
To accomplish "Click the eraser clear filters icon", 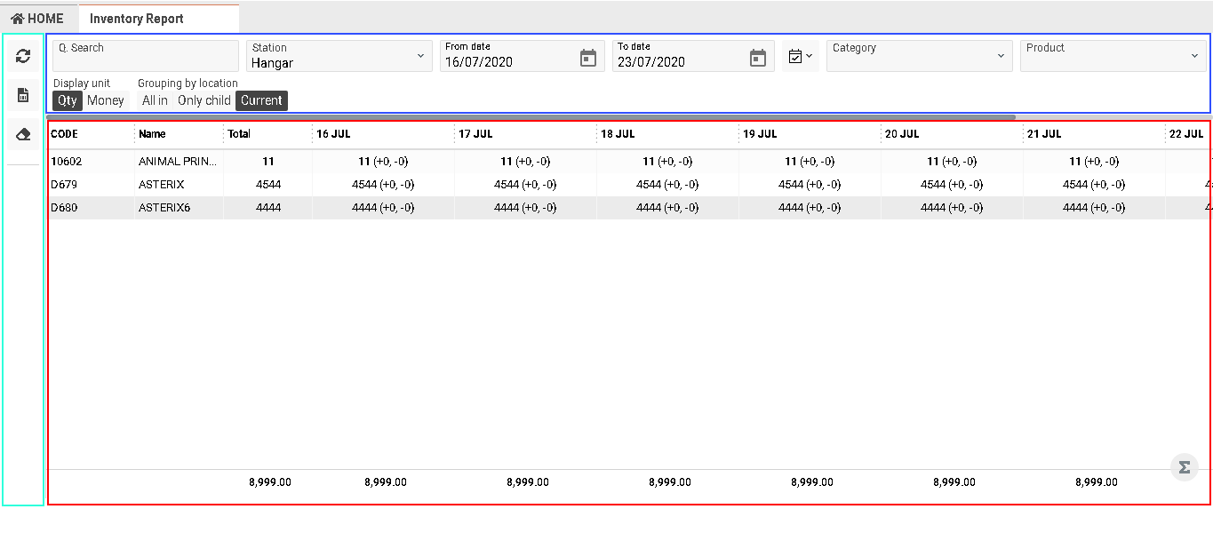I will tap(23, 134).
